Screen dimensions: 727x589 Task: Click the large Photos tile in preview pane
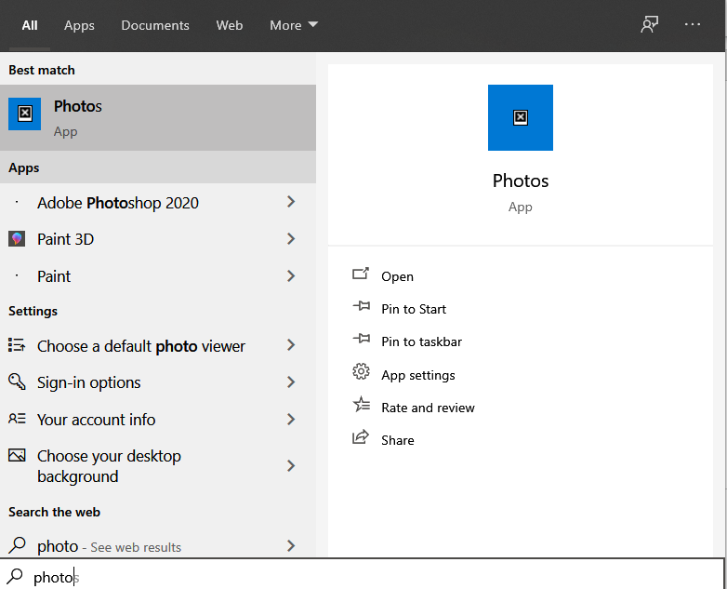tap(521, 117)
